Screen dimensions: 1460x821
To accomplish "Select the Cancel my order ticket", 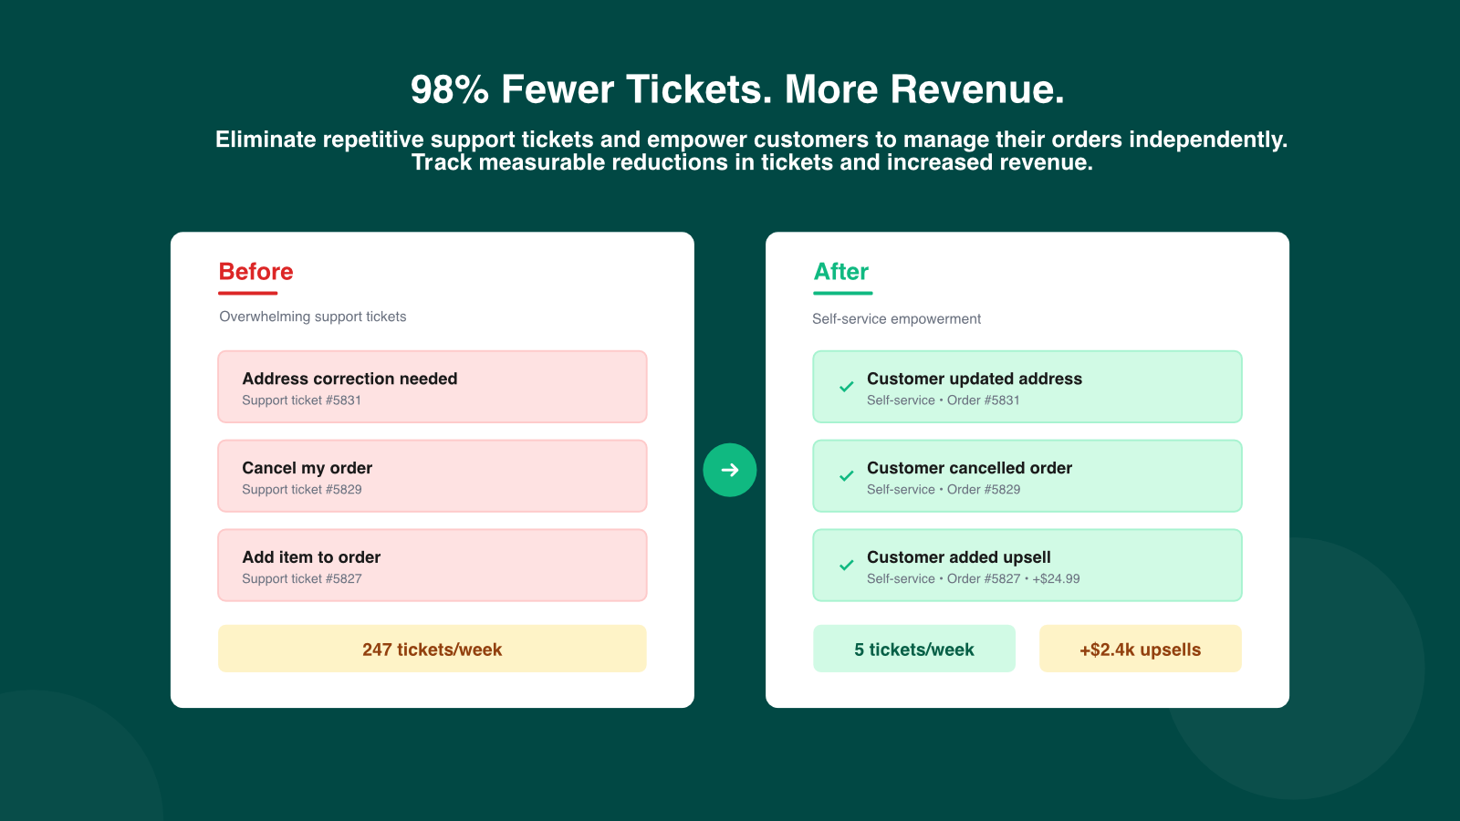I will pyautogui.click(x=432, y=476).
